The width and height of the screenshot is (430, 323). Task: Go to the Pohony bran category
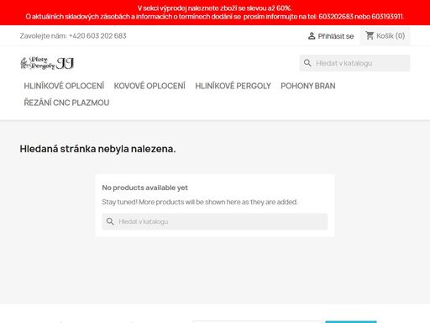click(x=308, y=86)
